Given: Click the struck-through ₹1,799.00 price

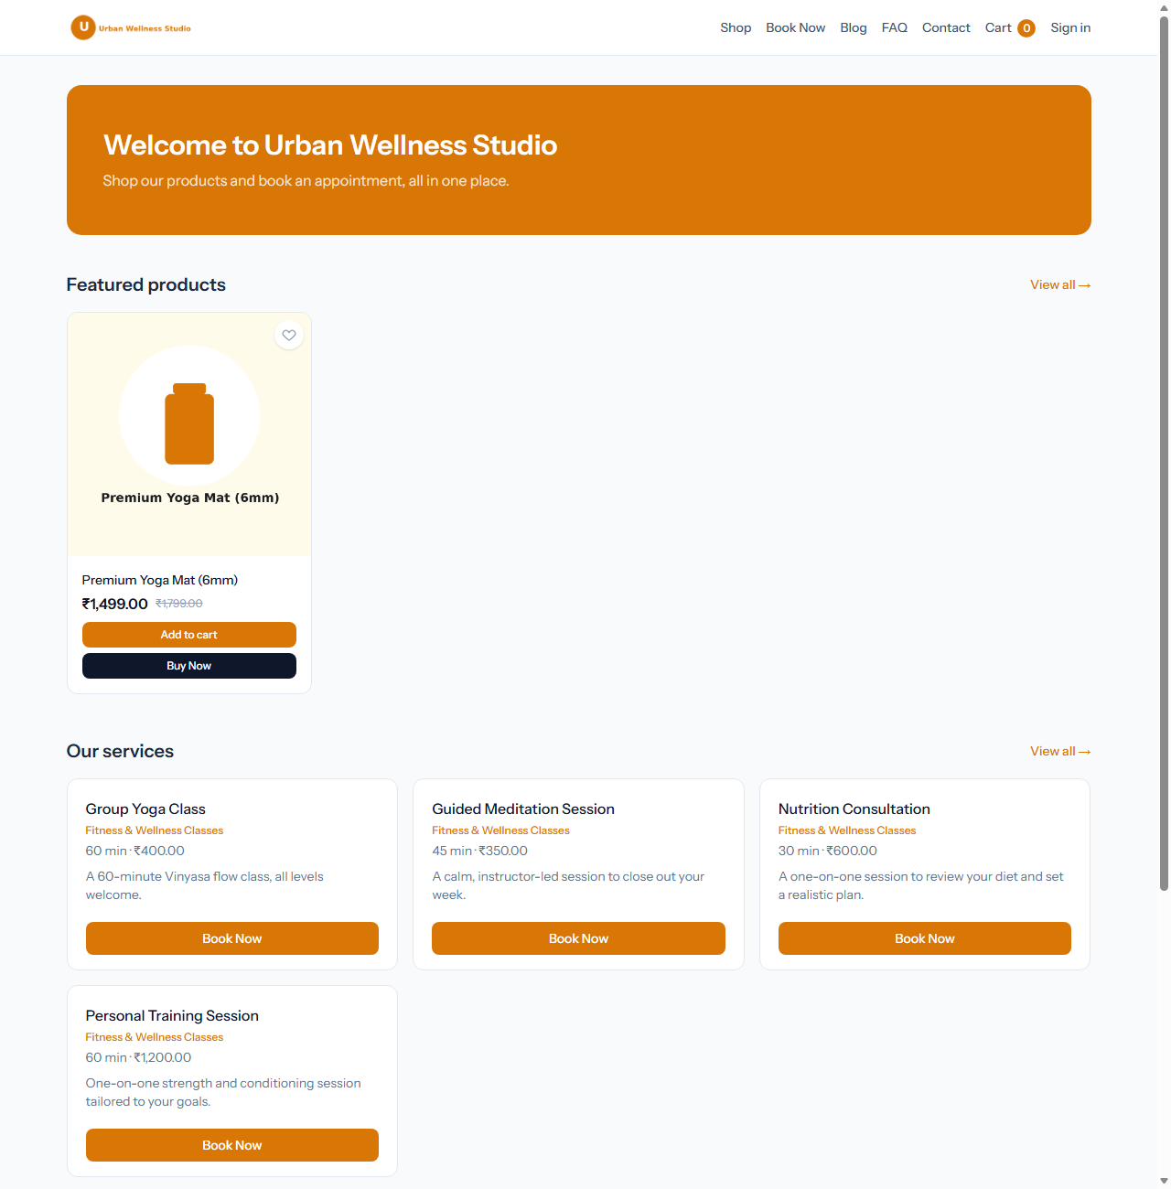Looking at the screenshot, I should tap(179, 604).
